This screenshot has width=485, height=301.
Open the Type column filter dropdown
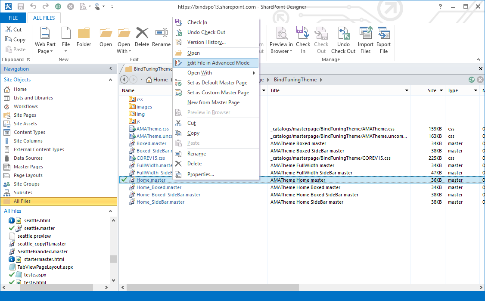coord(476,90)
